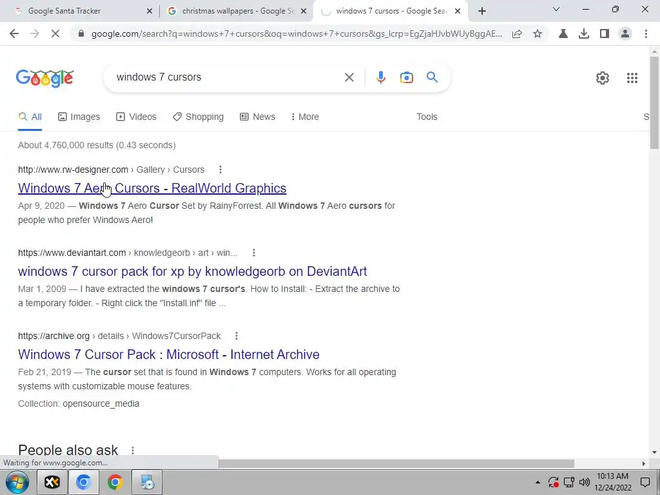Open the sync update tray icon

coord(554,482)
